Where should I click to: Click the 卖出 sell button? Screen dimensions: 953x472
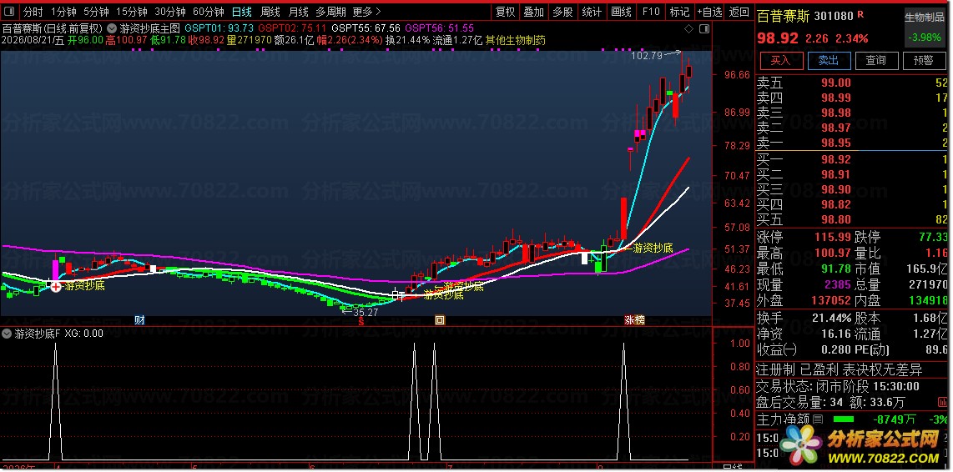coord(829,60)
